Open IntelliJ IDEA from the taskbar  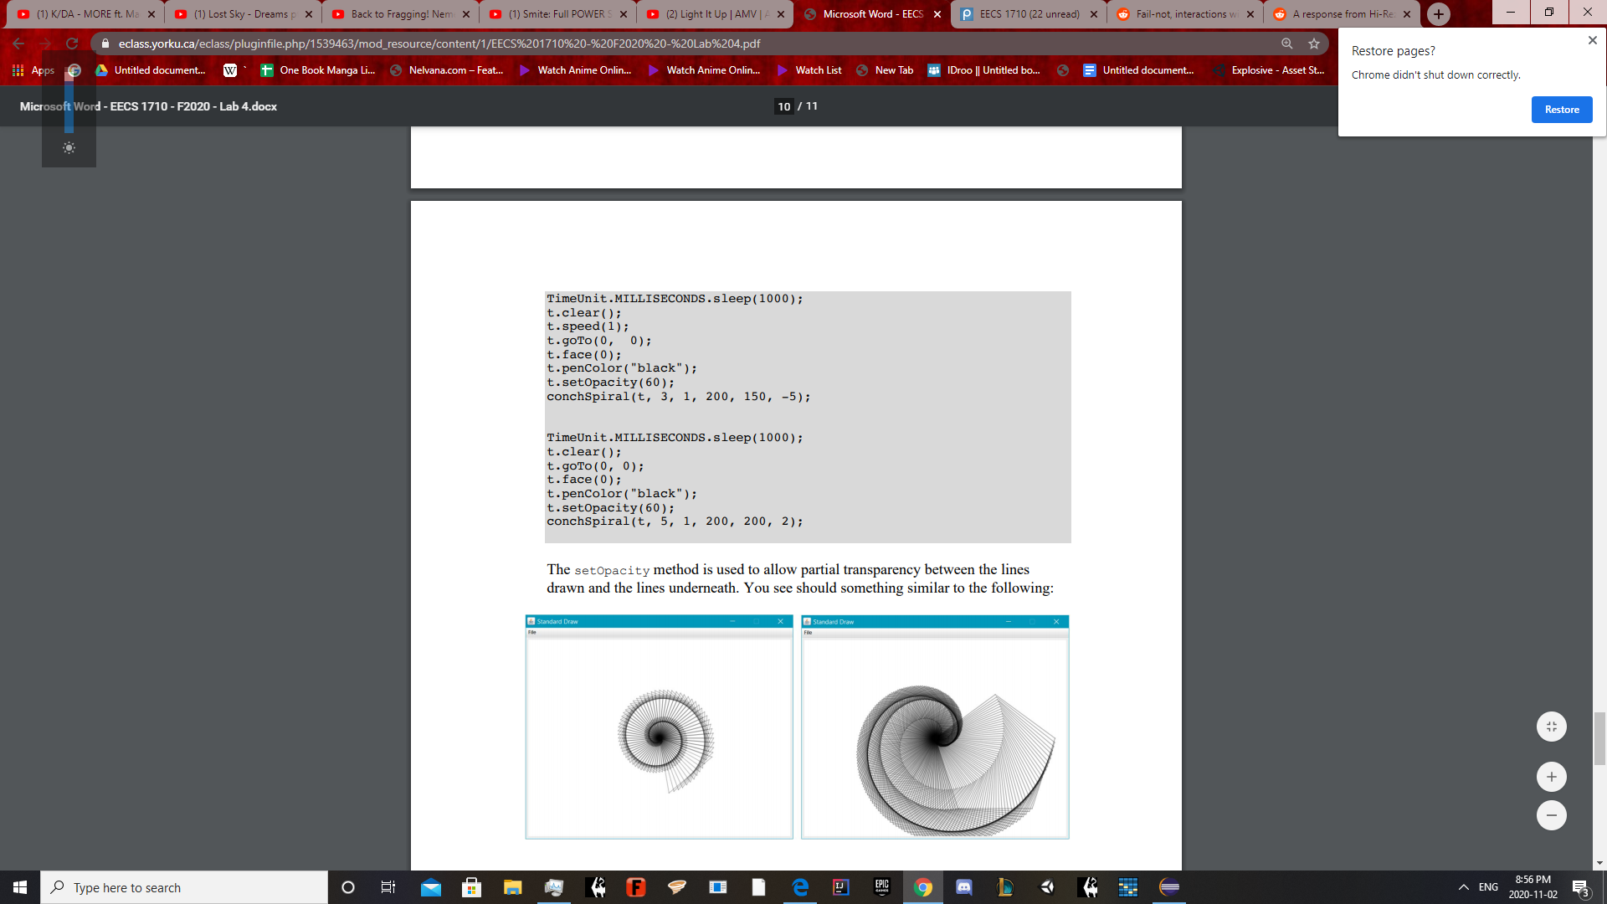pos(839,886)
